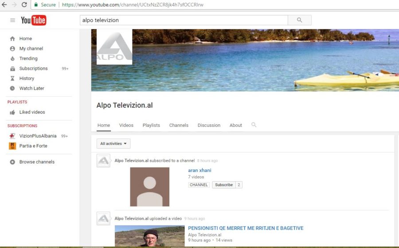399x248 pixels.
Task: Open the hamburger guide menu
Action: 12,20
